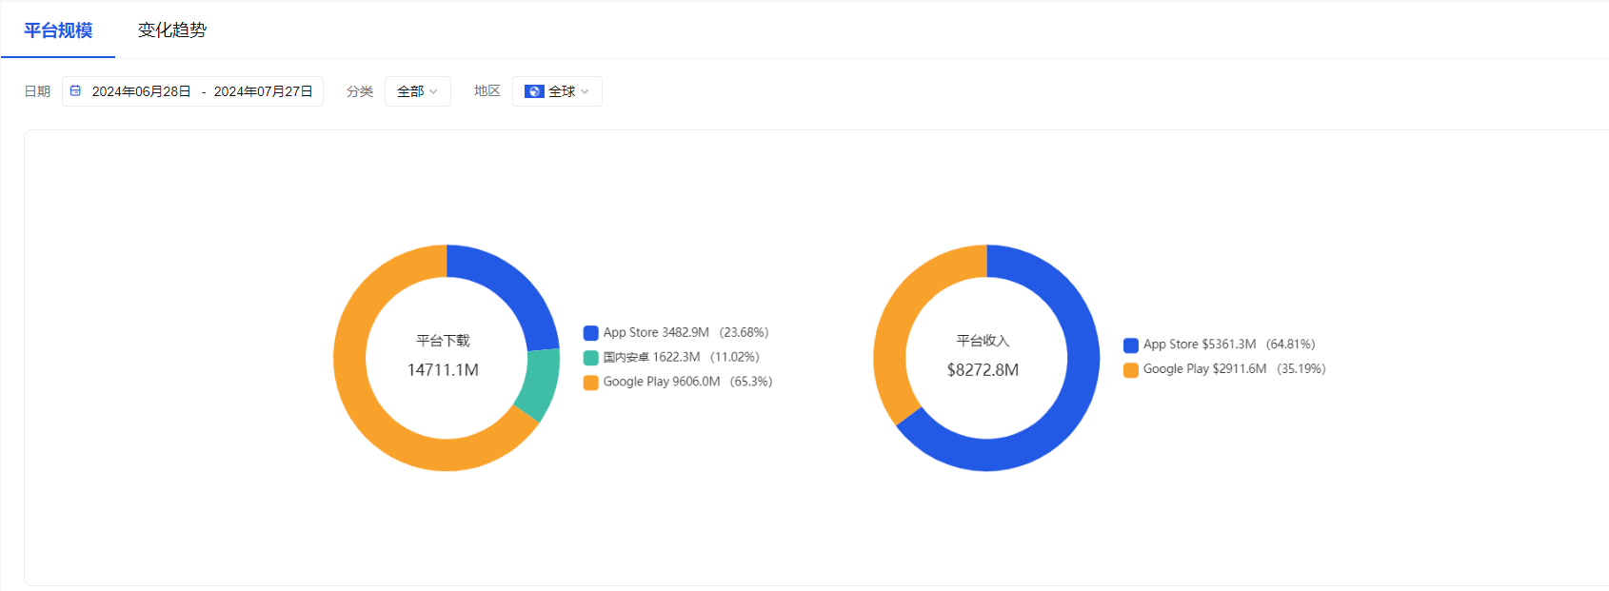Viewport: 1609px width, 591px height.
Task: Toggle Google Play 9606.0M legend entry
Action: pyautogui.click(x=678, y=383)
